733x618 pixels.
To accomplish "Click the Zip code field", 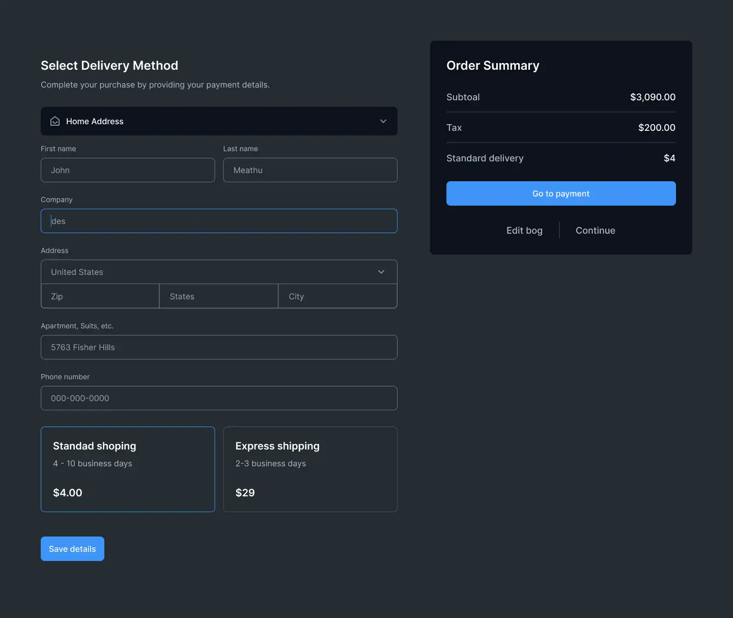I will [100, 296].
